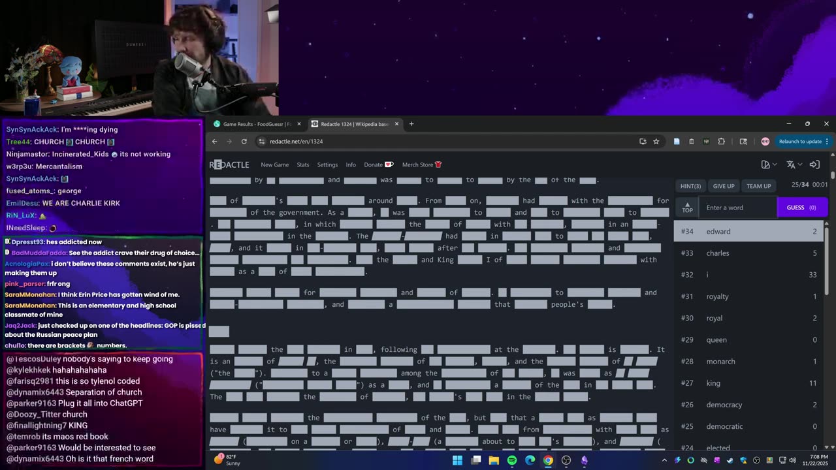Click Relaunch to update button
836x470 pixels.
pos(803,141)
